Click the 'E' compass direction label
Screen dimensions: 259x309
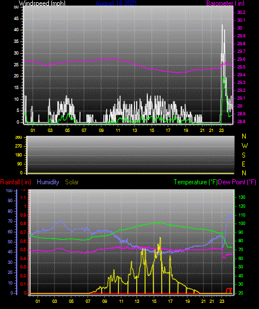point(243,164)
